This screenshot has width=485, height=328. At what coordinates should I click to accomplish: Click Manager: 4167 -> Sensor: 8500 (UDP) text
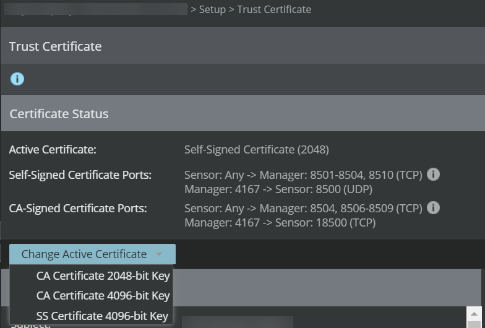278,189
